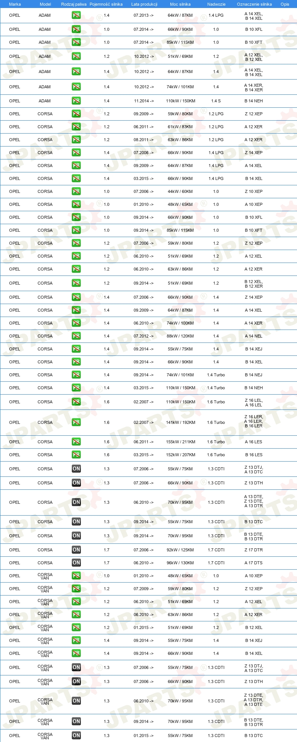Click ON icon in CORSA VAN Z 13 DTH row

click(x=76, y=681)
